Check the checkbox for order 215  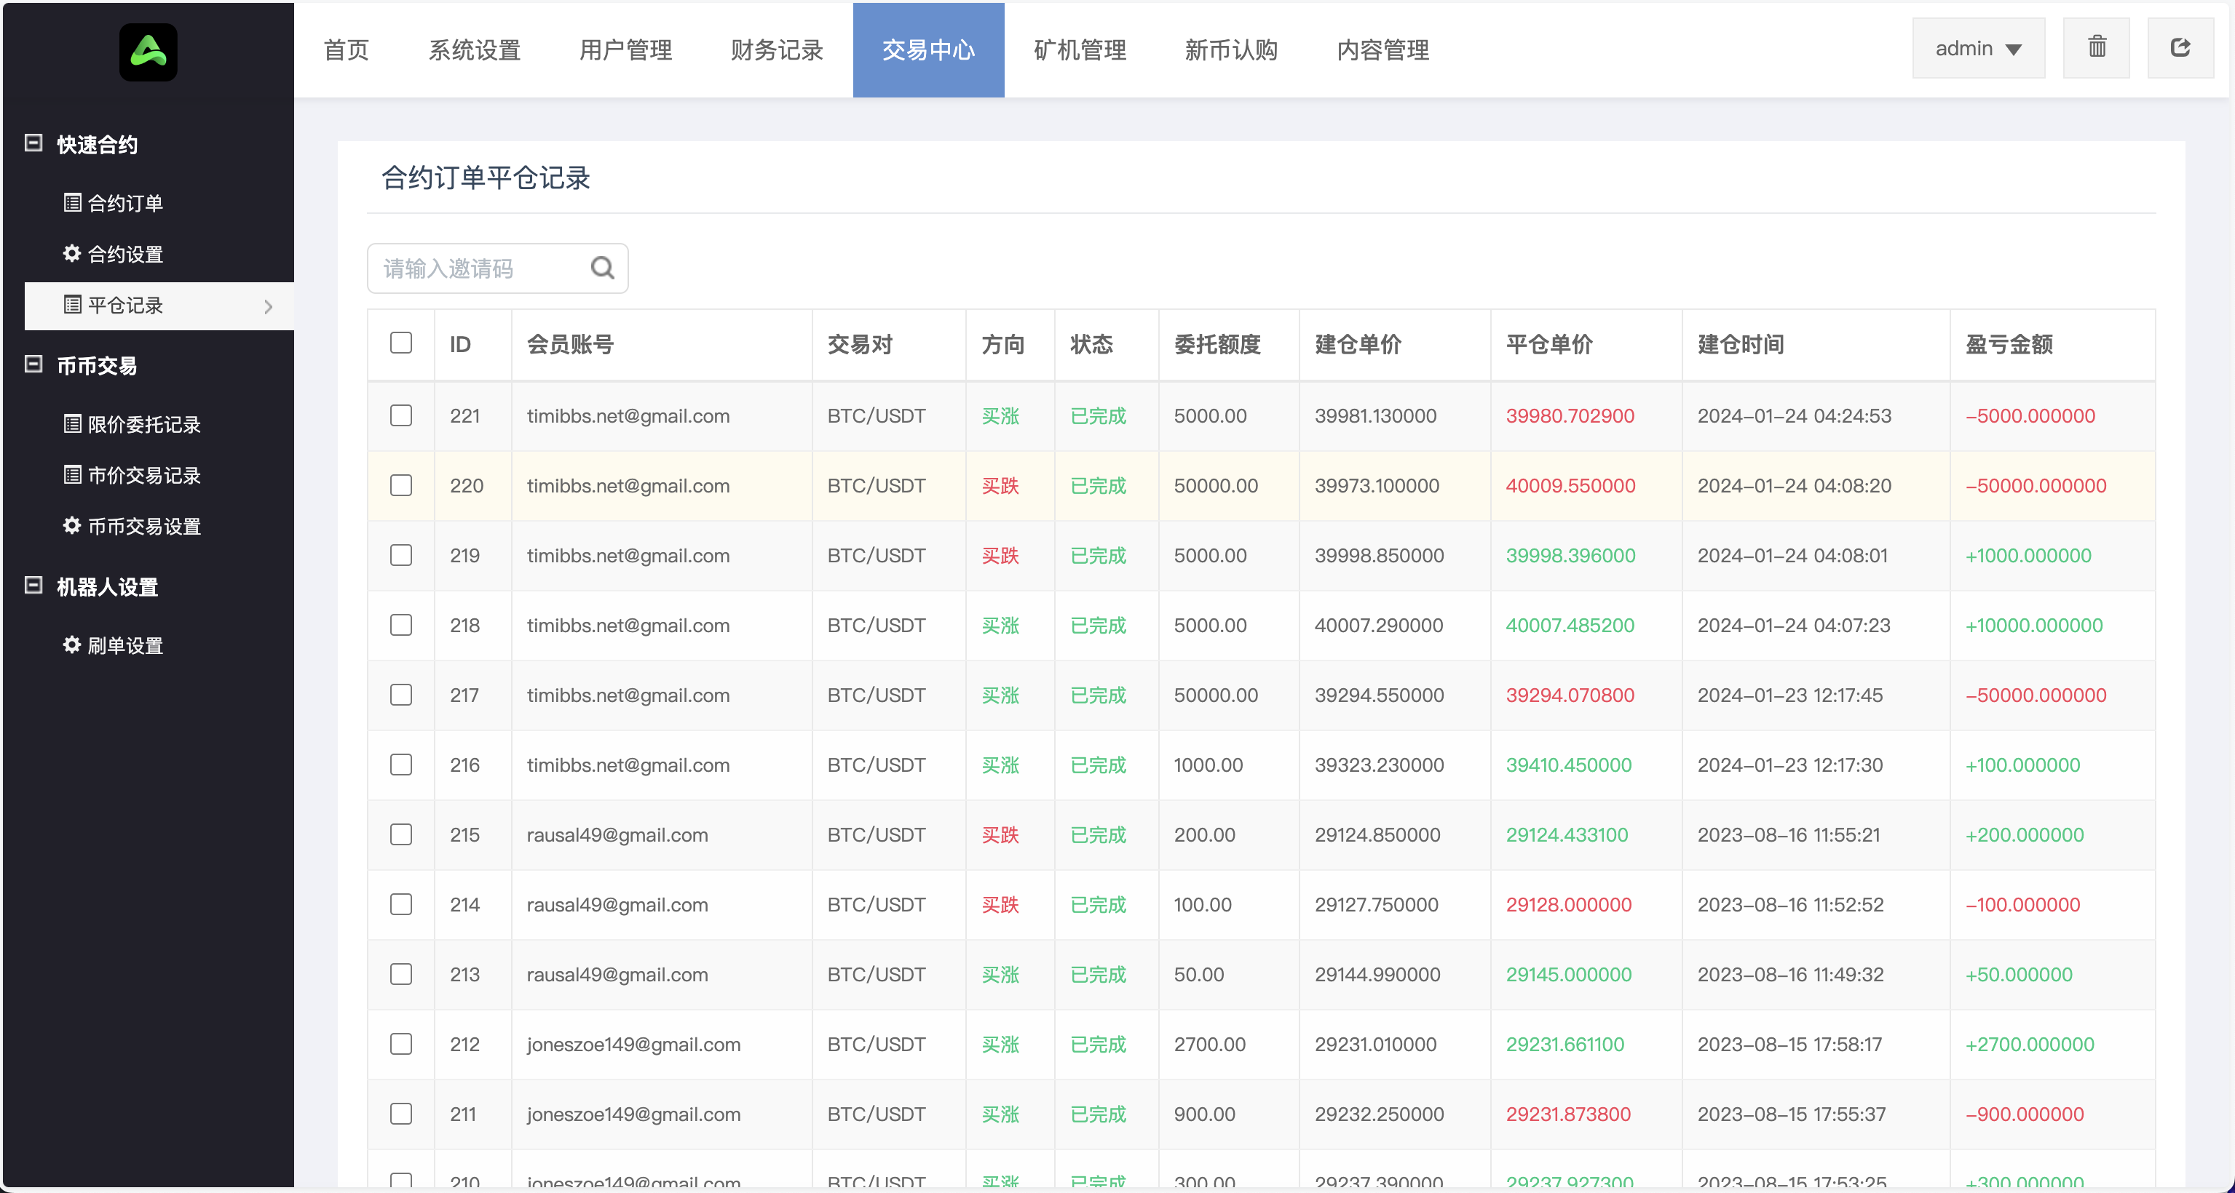[x=401, y=835]
